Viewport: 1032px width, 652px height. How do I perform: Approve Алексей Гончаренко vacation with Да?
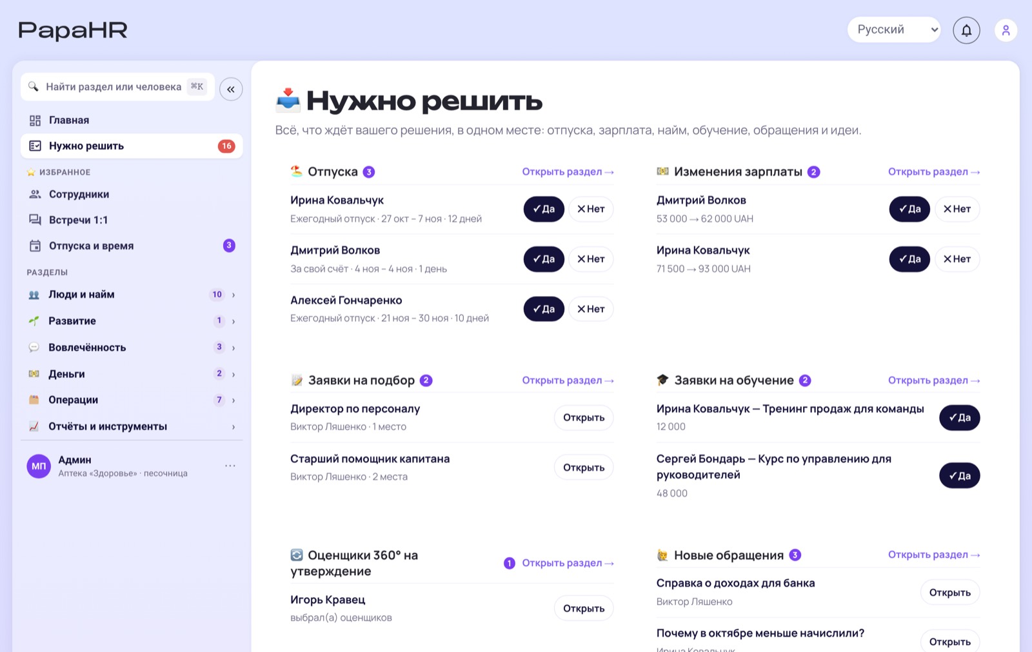pos(544,309)
